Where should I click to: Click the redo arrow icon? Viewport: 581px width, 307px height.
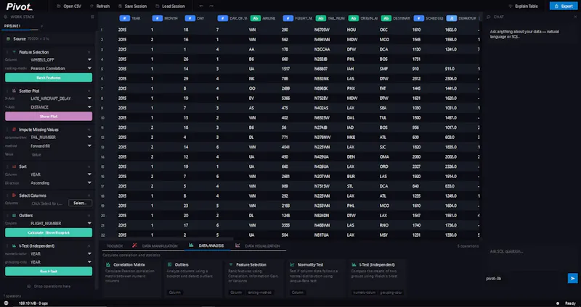coord(211,7)
